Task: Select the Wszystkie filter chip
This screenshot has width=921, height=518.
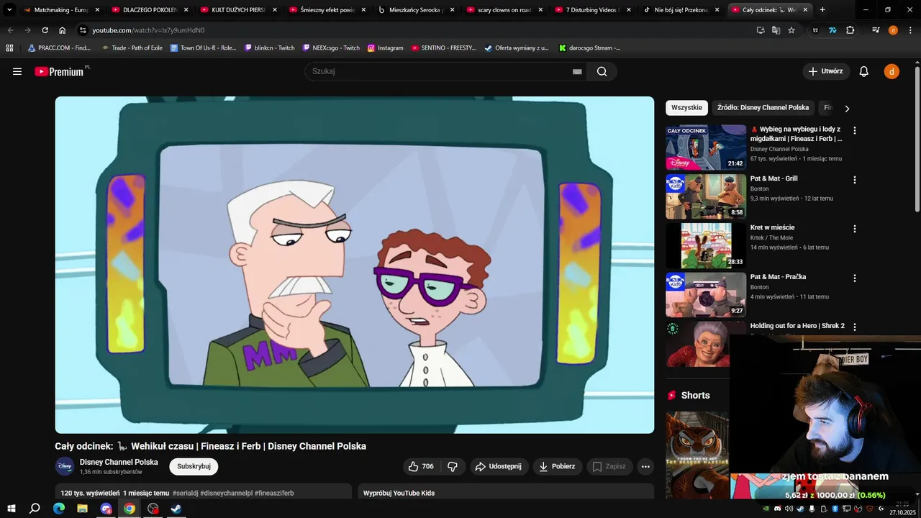Action: click(686, 108)
